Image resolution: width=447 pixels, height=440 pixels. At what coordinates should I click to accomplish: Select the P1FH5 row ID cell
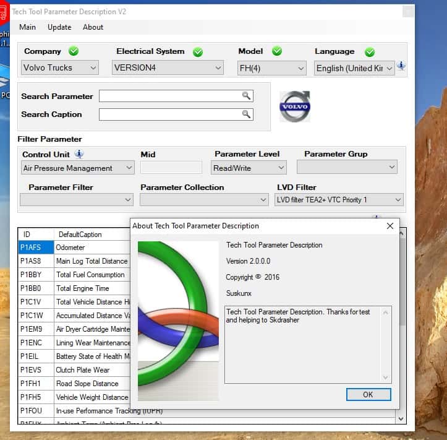(36, 397)
